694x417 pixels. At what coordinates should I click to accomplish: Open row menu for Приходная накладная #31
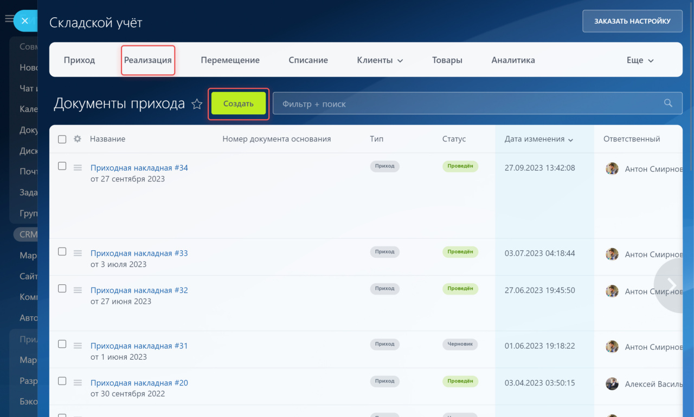78,346
